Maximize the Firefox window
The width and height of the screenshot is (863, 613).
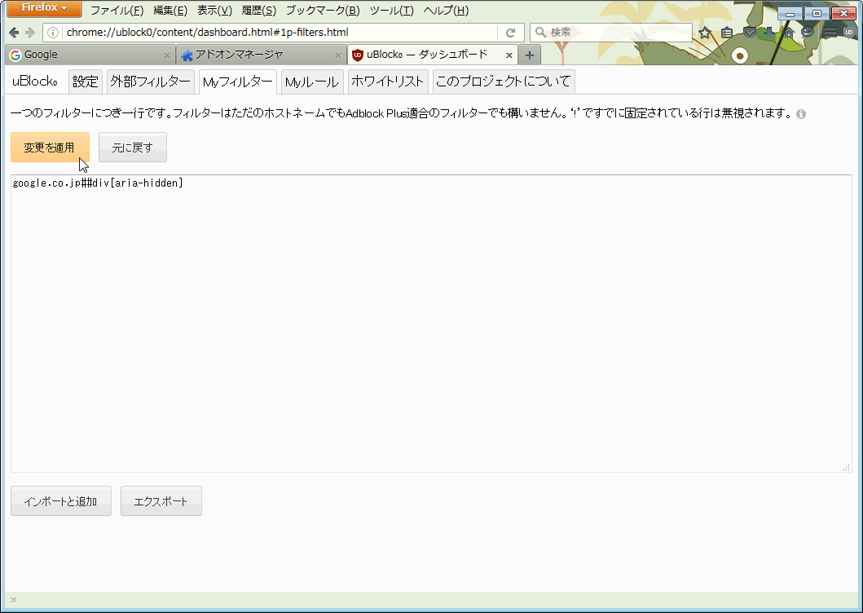coord(817,13)
